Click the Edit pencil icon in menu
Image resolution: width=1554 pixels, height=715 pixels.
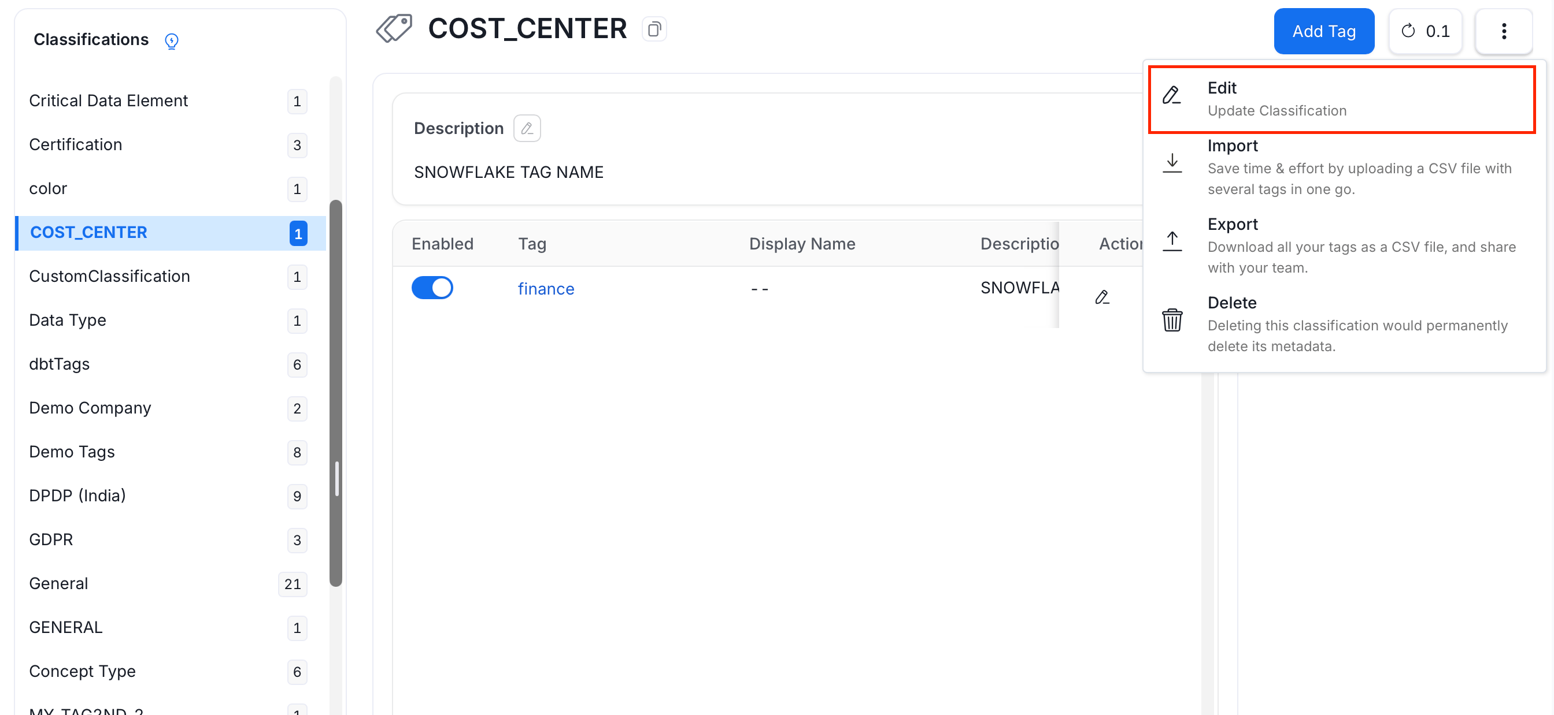click(x=1171, y=95)
